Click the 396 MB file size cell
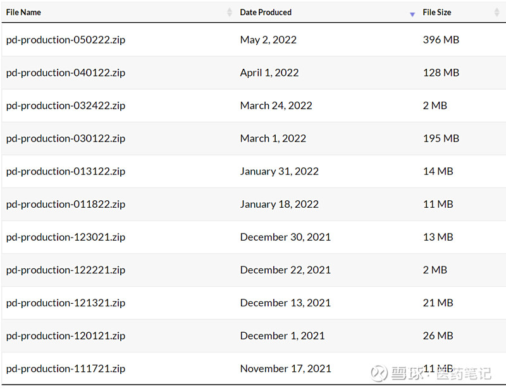This screenshot has height=389, width=506. [441, 40]
